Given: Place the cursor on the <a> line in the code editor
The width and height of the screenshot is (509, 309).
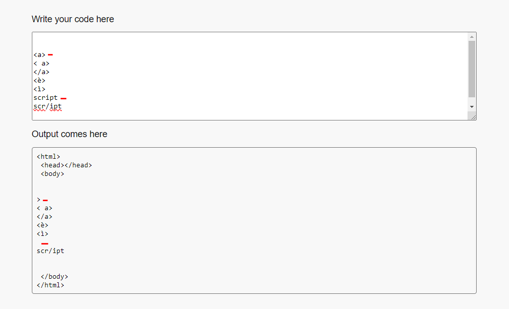Looking at the screenshot, I should 39,55.
